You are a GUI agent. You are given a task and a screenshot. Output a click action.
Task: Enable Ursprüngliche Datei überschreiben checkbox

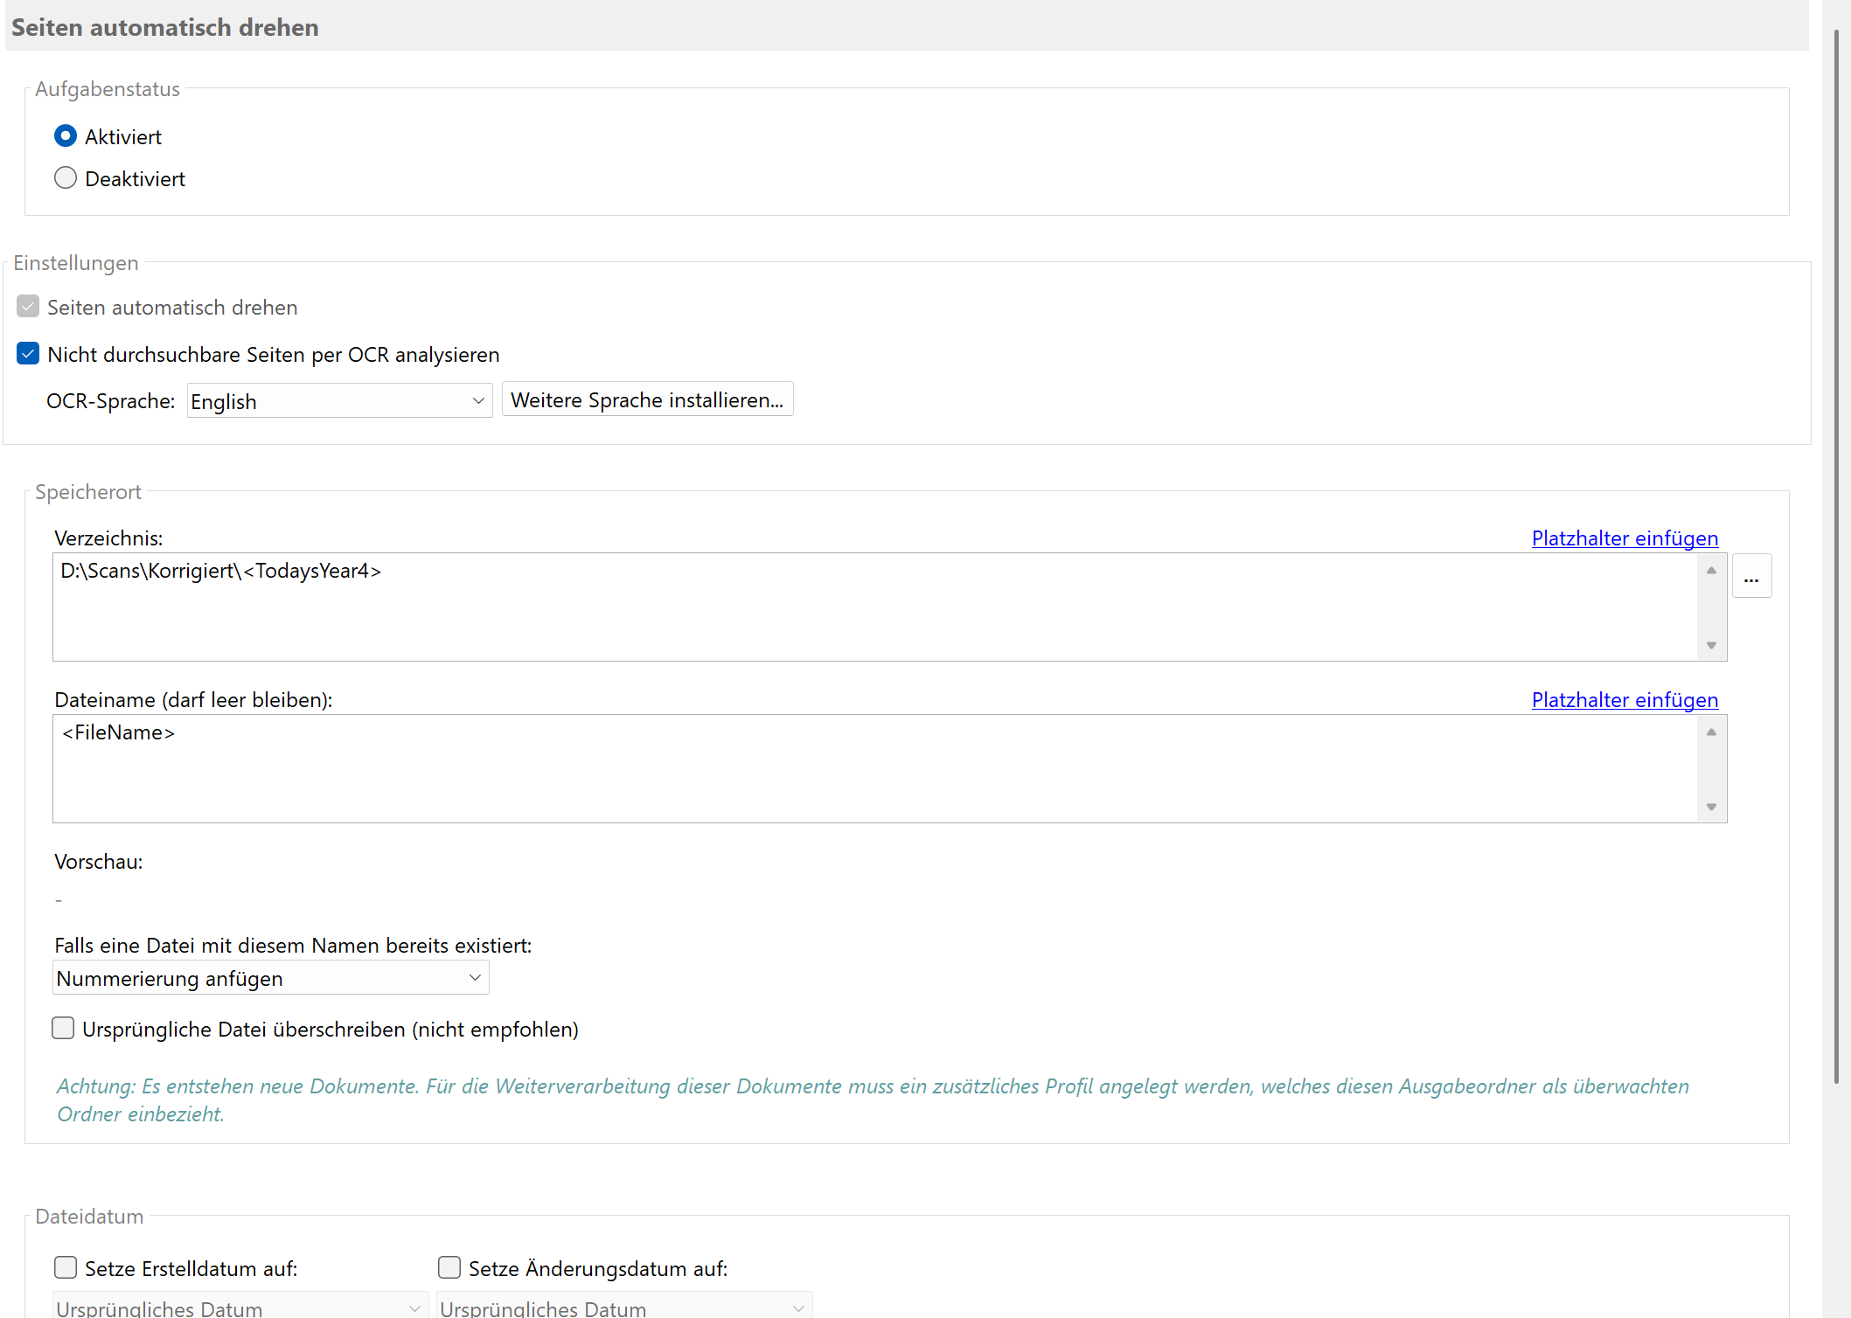(x=63, y=1029)
